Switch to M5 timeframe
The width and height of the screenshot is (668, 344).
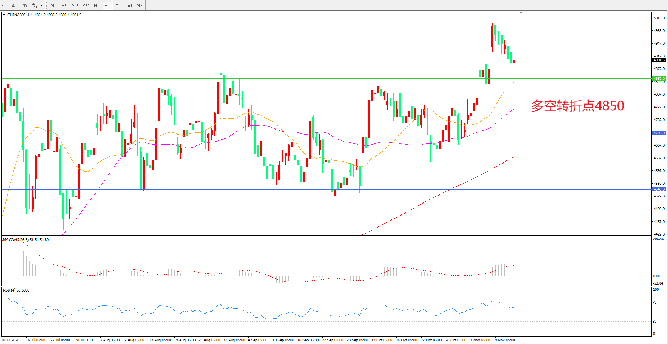tap(64, 5)
